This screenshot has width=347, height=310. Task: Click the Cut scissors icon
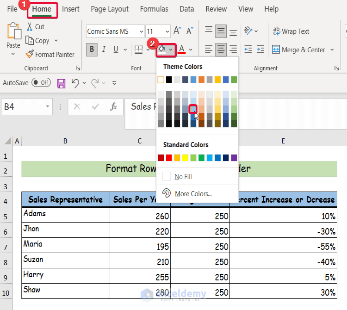(x=30, y=26)
